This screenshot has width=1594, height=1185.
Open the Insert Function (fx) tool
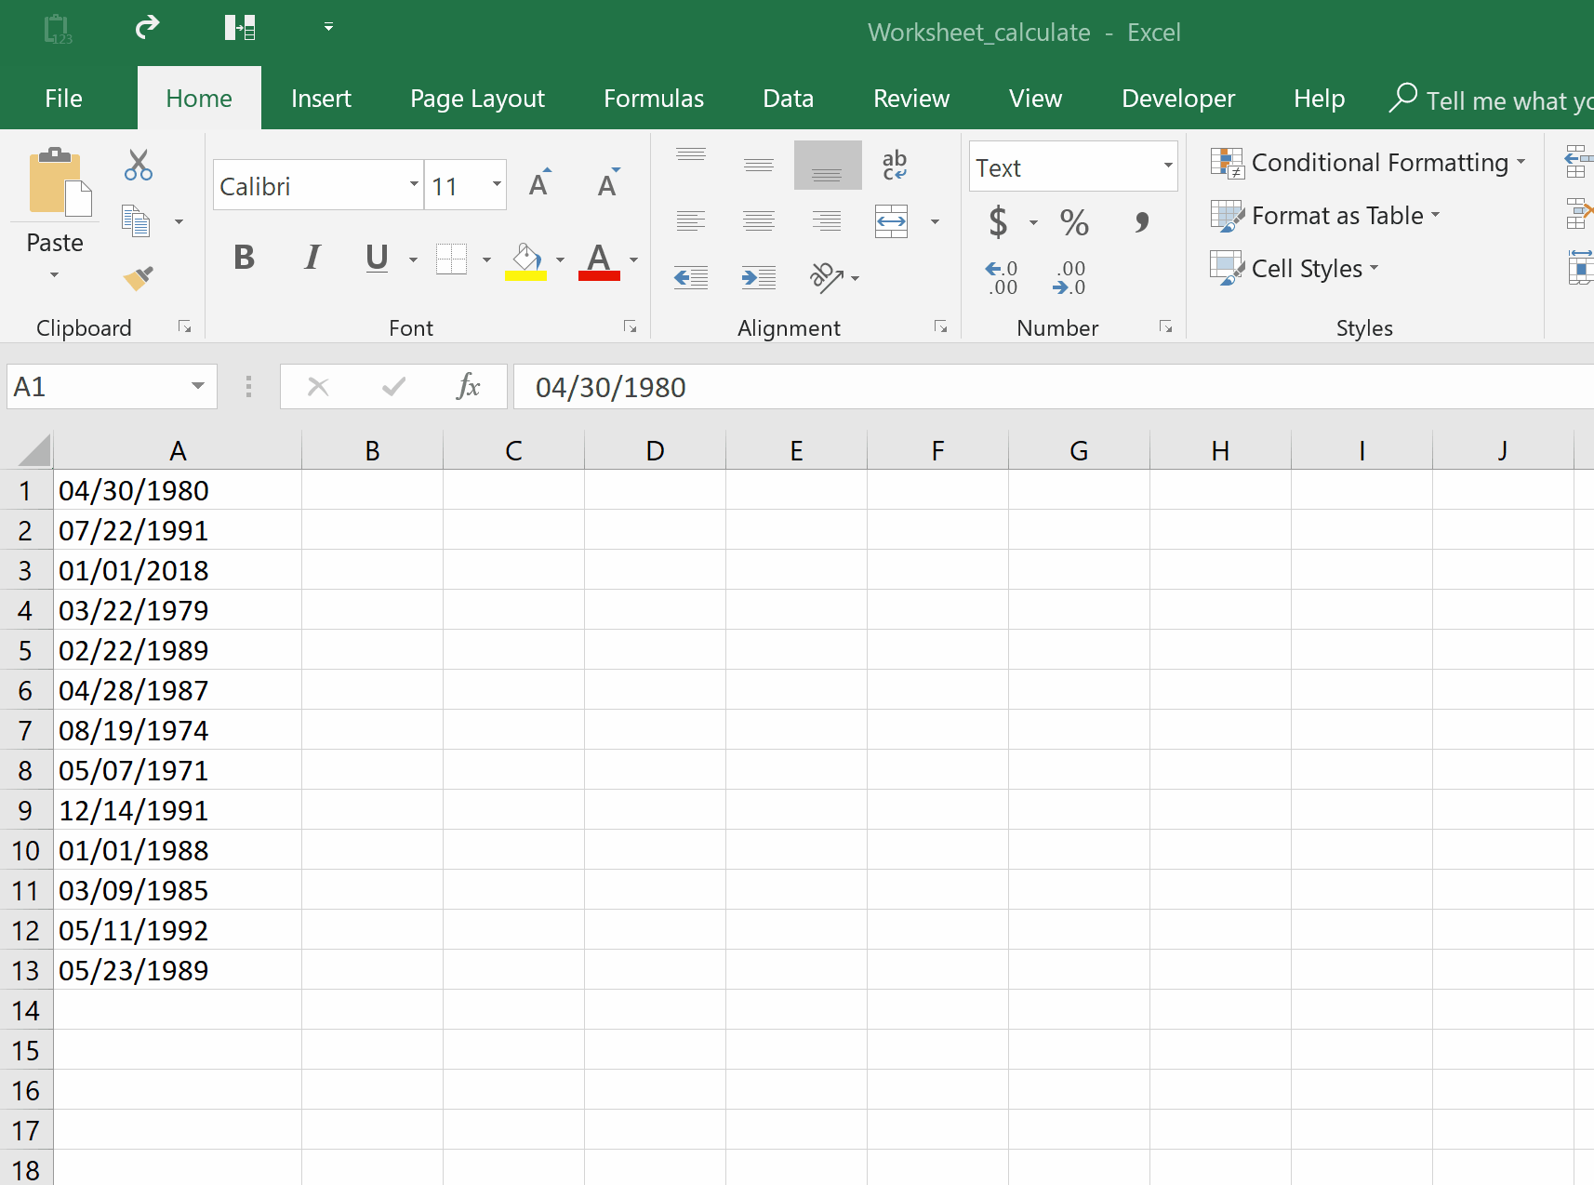(x=468, y=386)
